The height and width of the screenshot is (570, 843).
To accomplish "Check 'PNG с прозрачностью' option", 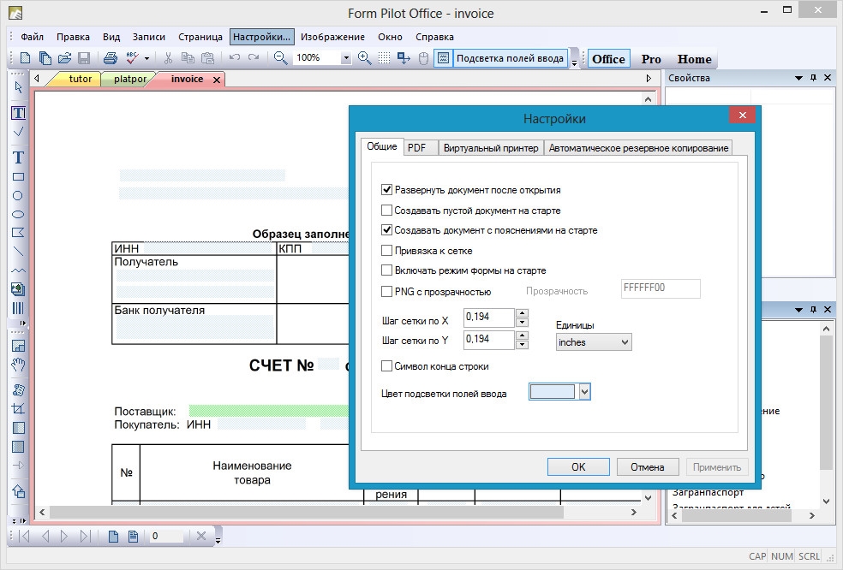I will point(387,291).
